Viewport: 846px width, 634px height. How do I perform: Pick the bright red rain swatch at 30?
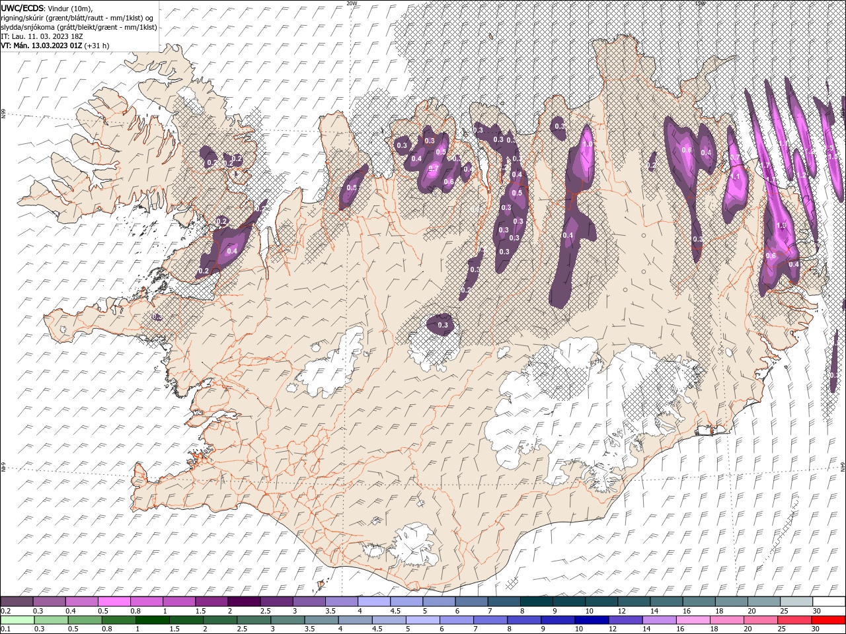coord(827,619)
